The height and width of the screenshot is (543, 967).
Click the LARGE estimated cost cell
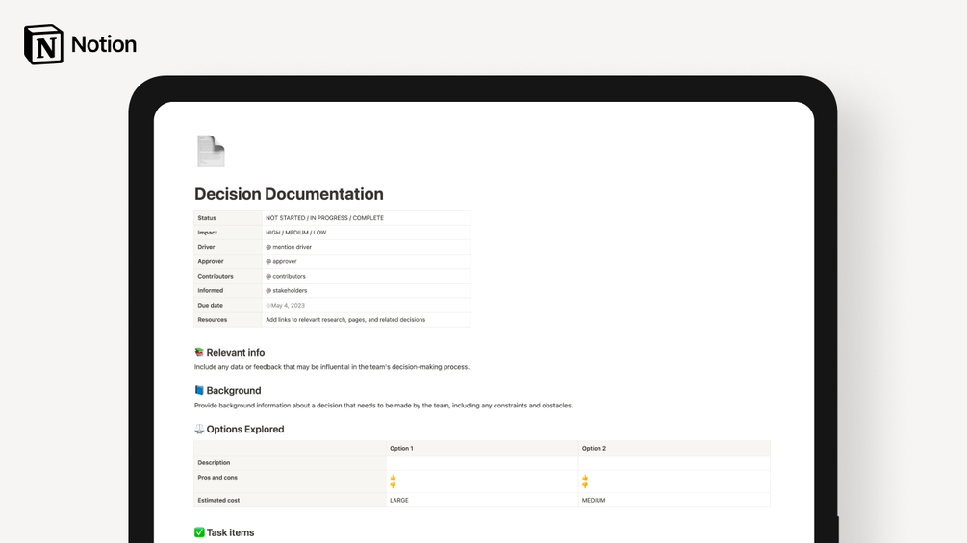tap(482, 501)
